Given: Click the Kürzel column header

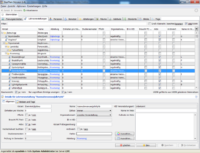Looking at the screenshot, I should (x=19, y=29).
